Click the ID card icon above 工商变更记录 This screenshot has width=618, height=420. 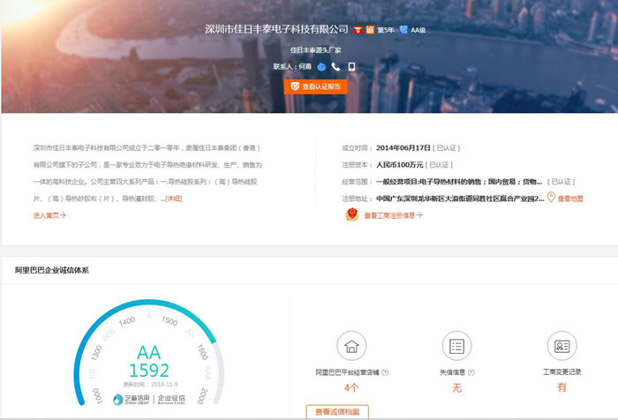coord(561,345)
